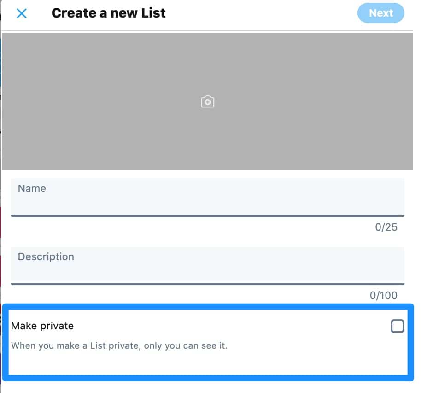The width and height of the screenshot is (433, 393).
Task: Click the "Description" field label
Action: (x=46, y=256)
